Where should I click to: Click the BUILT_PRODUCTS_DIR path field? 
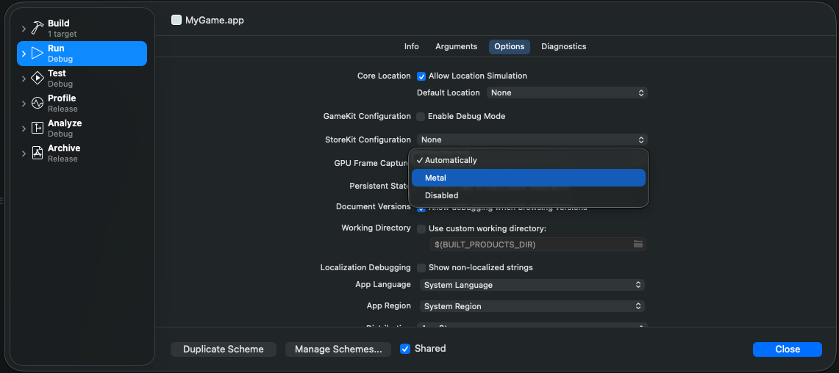click(529, 244)
